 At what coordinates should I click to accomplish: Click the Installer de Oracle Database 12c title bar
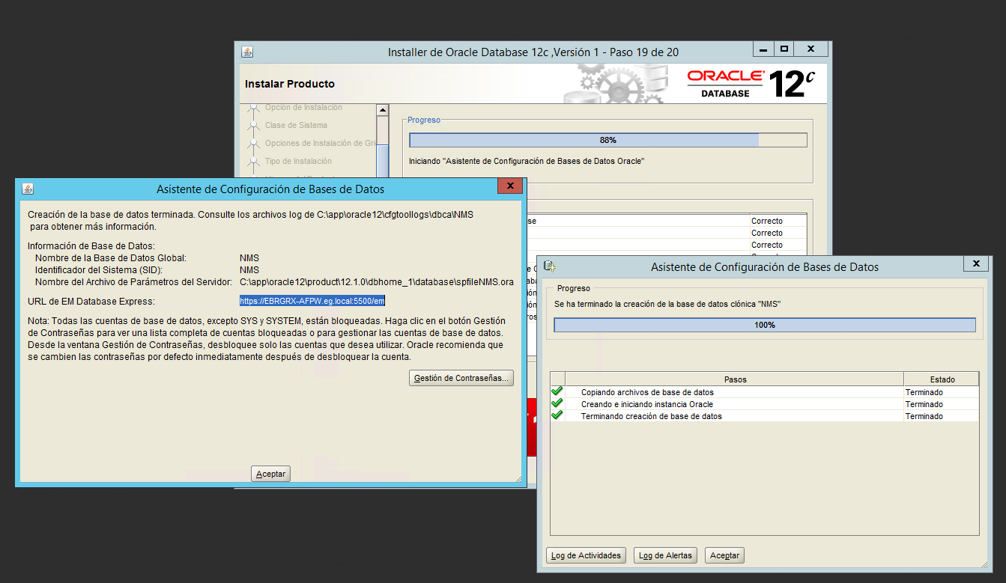pyautogui.click(x=533, y=52)
